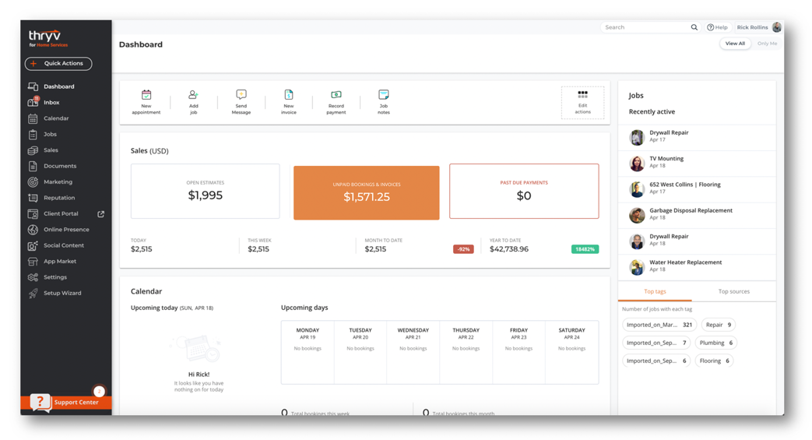This screenshot has height=440, width=812.
Task: Open the Sales sidebar icon
Action: [x=33, y=150]
